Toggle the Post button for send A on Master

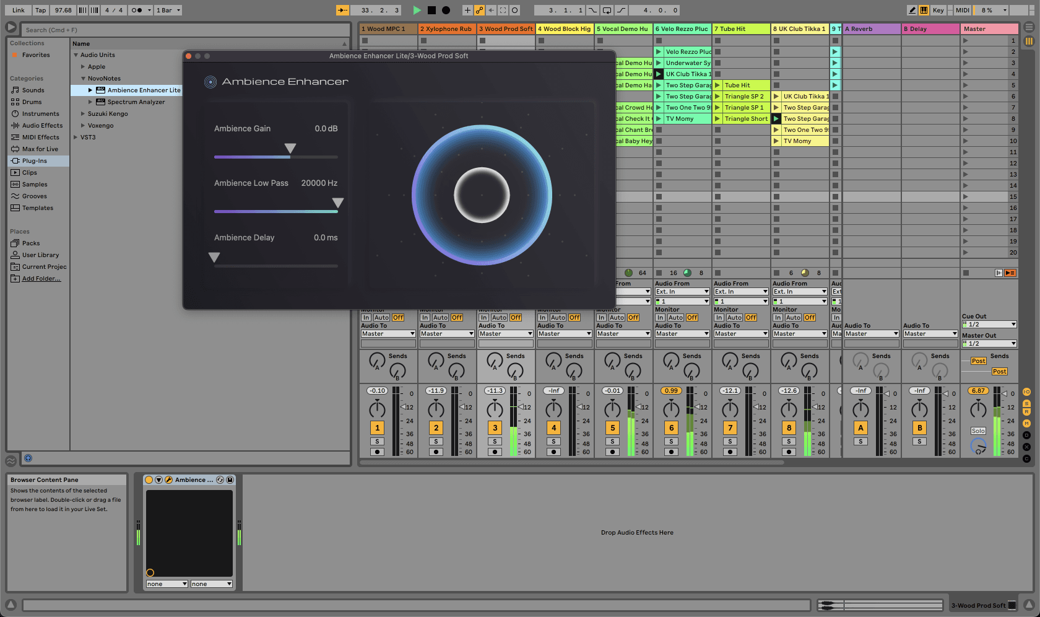(978, 361)
